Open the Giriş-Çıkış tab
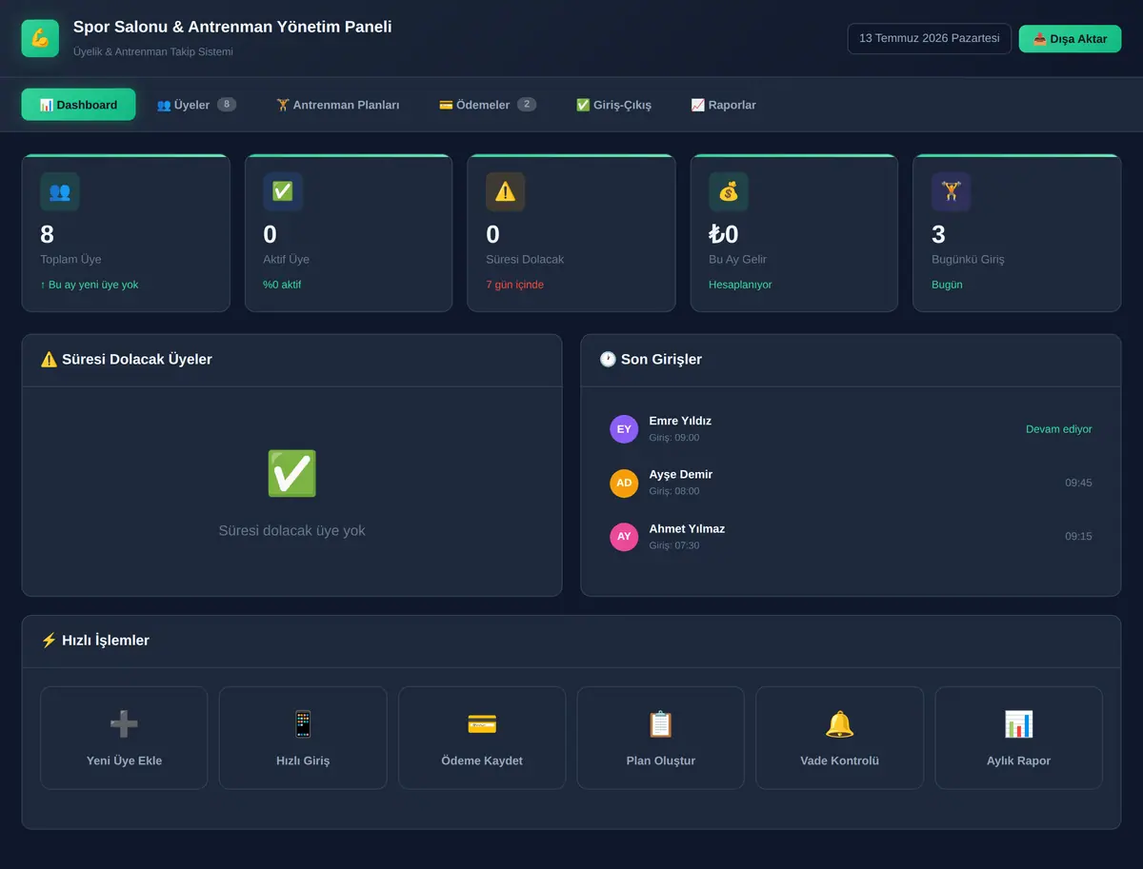The height and width of the screenshot is (869, 1143). [614, 105]
